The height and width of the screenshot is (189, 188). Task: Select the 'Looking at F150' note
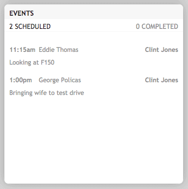point(32,63)
